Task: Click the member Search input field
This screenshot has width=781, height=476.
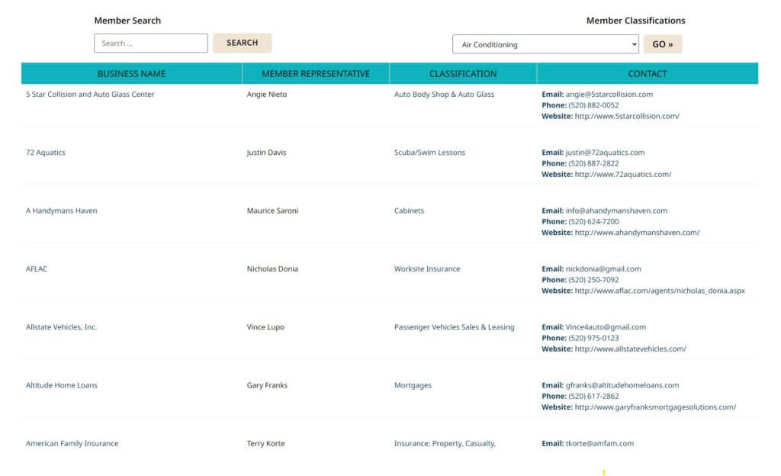Action: tap(150, 43)
